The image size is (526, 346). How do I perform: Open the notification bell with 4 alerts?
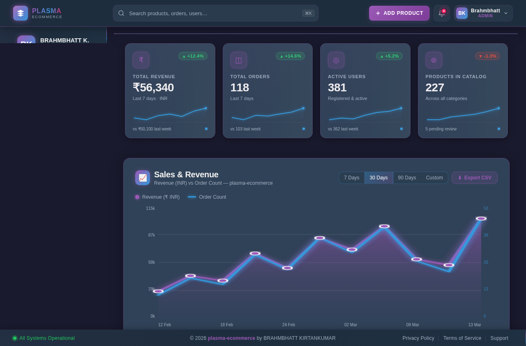(x=441, y=13)
